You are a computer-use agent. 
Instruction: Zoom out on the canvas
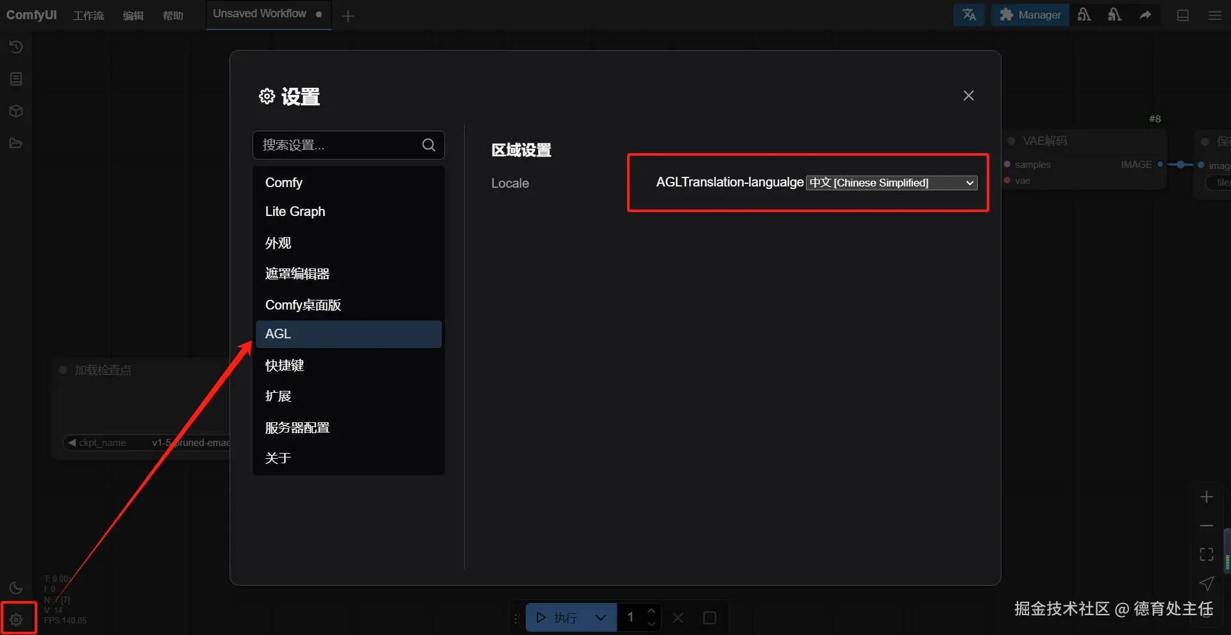(1207, 525)
